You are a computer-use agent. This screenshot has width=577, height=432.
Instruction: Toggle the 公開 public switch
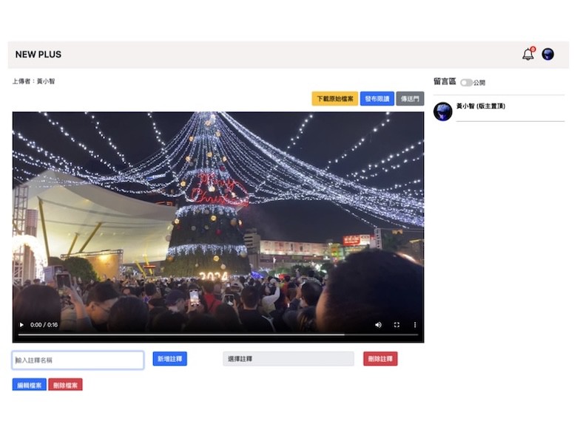(x=466, y=83)
